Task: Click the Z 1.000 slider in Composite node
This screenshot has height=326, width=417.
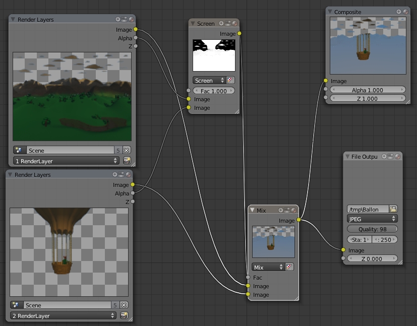Action: [368, 98]
